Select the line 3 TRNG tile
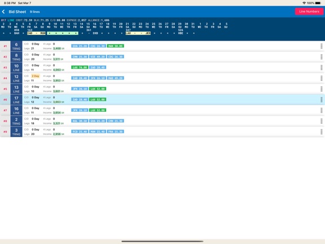This screenshot has width=325, height=244. (16, 132)
